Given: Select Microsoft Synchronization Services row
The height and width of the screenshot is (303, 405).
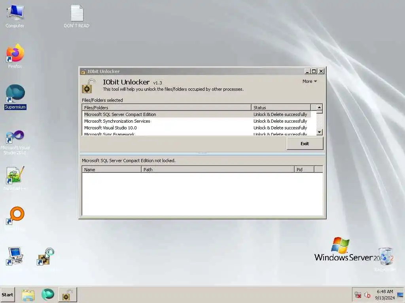Looking at the screenshot, I should tap(197, 121).
